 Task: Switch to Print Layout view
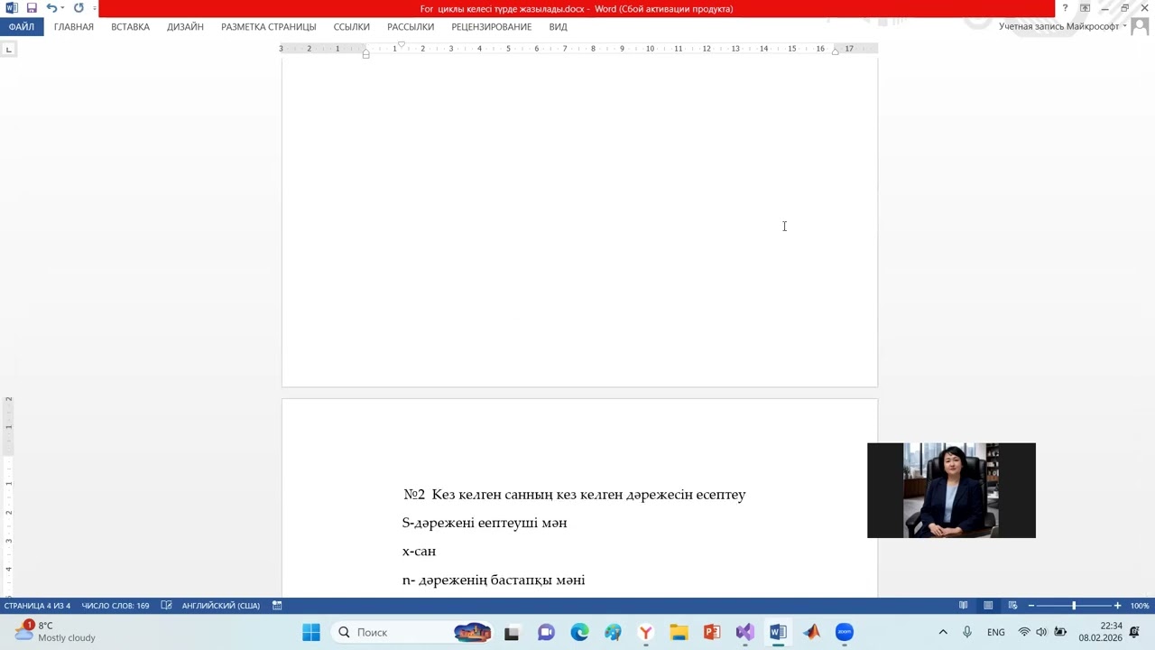coord(988,606)
